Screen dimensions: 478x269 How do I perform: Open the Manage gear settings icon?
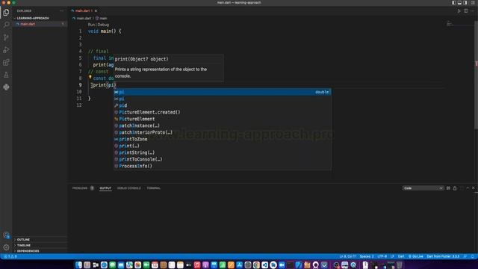6,247
